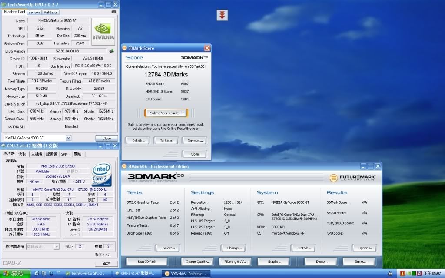Screen dimensions: 445x278
Task: Click the screenshot camera icon in GPU-Z
Action: coord(114,12)
